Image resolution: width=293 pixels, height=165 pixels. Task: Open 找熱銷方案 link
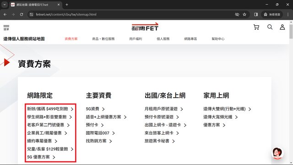[x=99, y=141]
